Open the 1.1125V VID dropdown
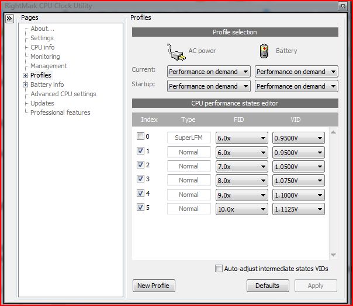The height and width of the screenshot is (306, 353). click(299, 209)
